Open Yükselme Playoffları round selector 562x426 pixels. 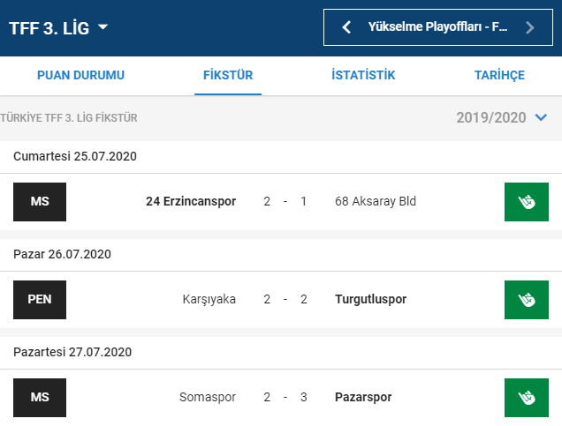(x=437, y=27)
